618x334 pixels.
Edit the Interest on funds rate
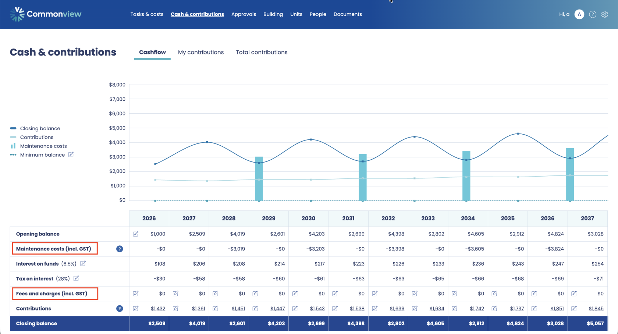(x=83, y=263)
